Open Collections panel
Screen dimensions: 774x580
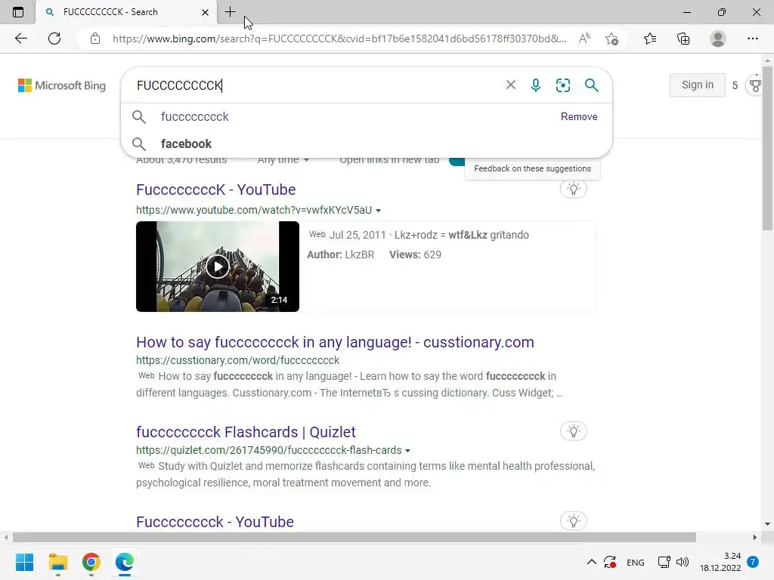(x=683, y=39)
